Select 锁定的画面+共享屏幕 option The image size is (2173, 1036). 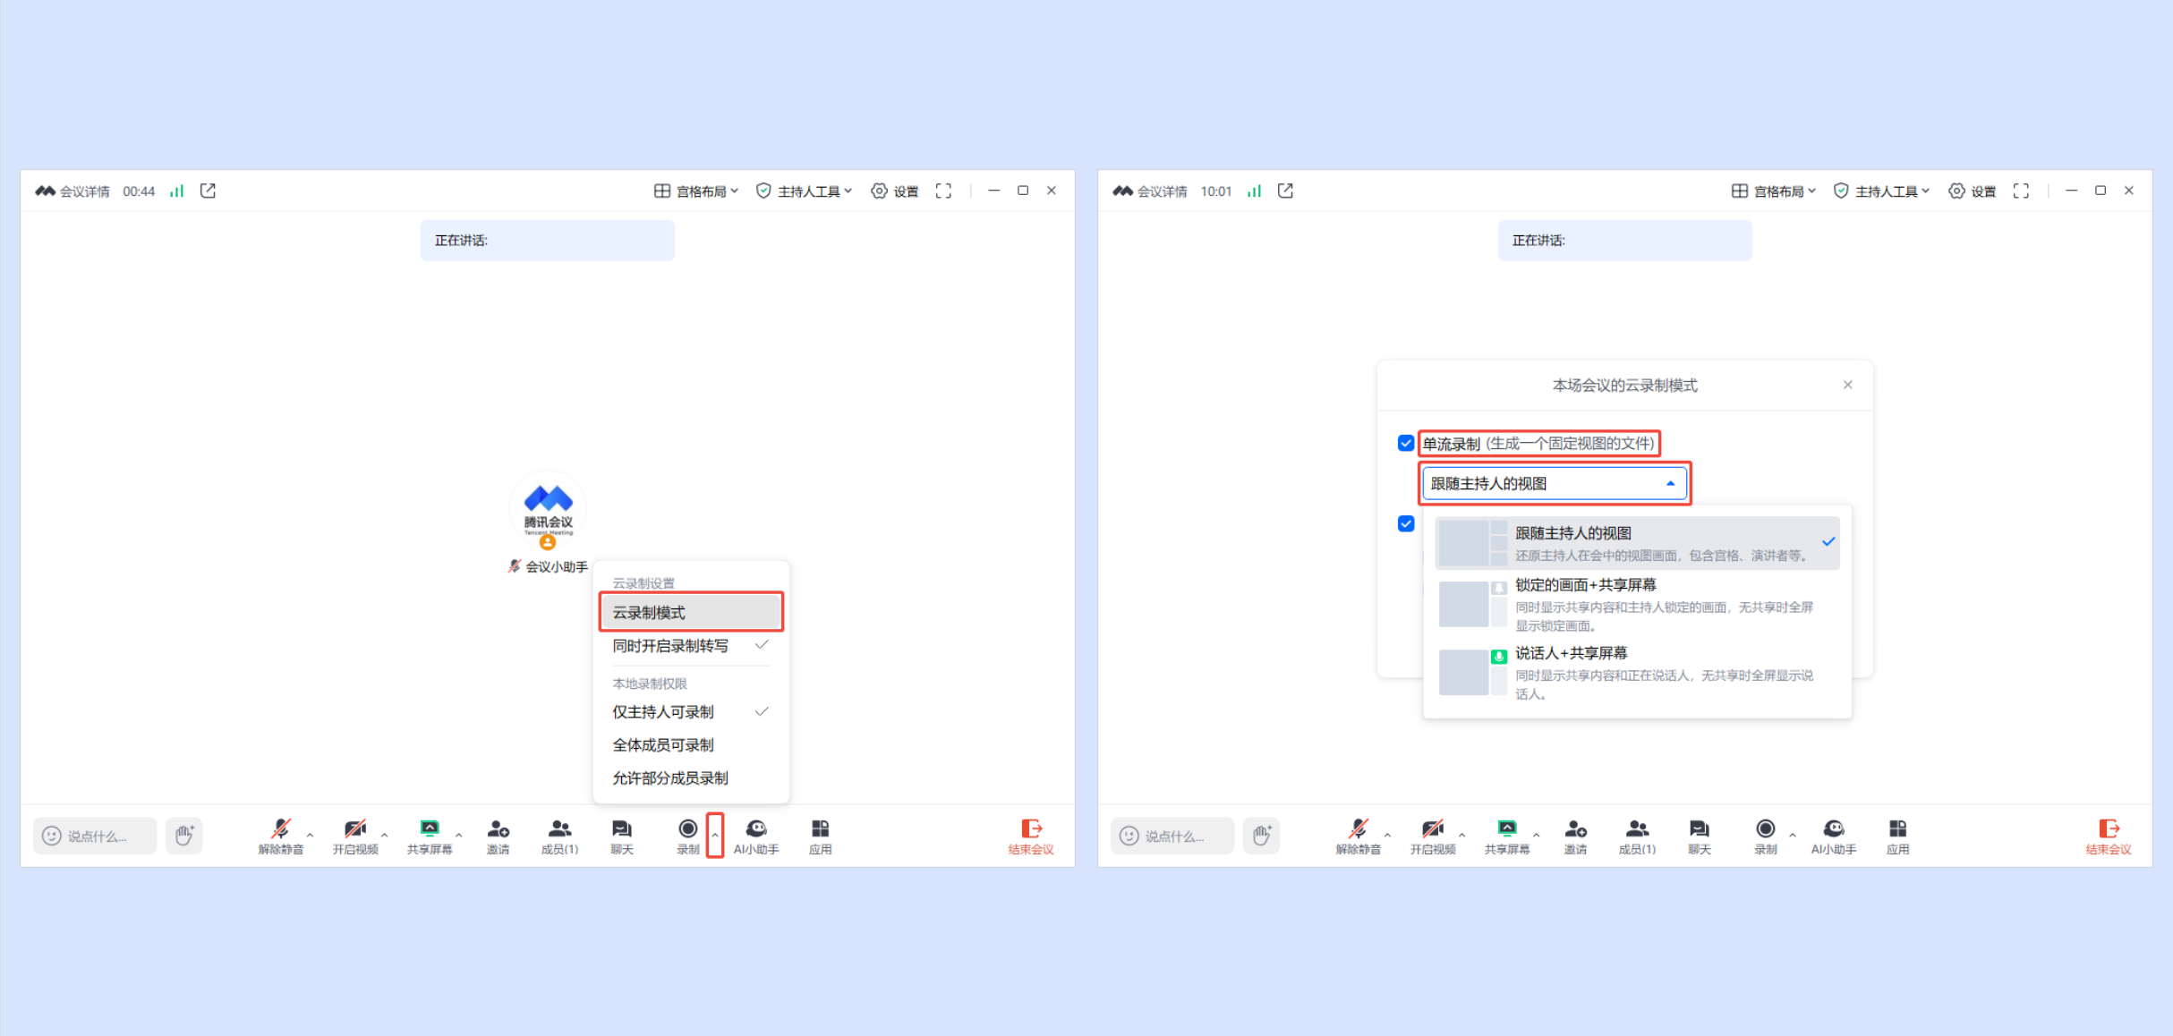coord(1637,604)
